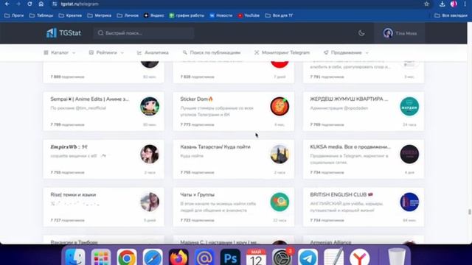Click the EmpirxWb avatar
This screenshot has width=472, height=265.
150,154
